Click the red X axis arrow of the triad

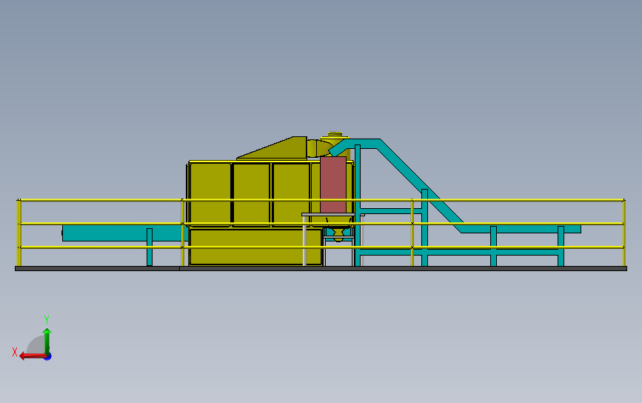coord(32,356)
